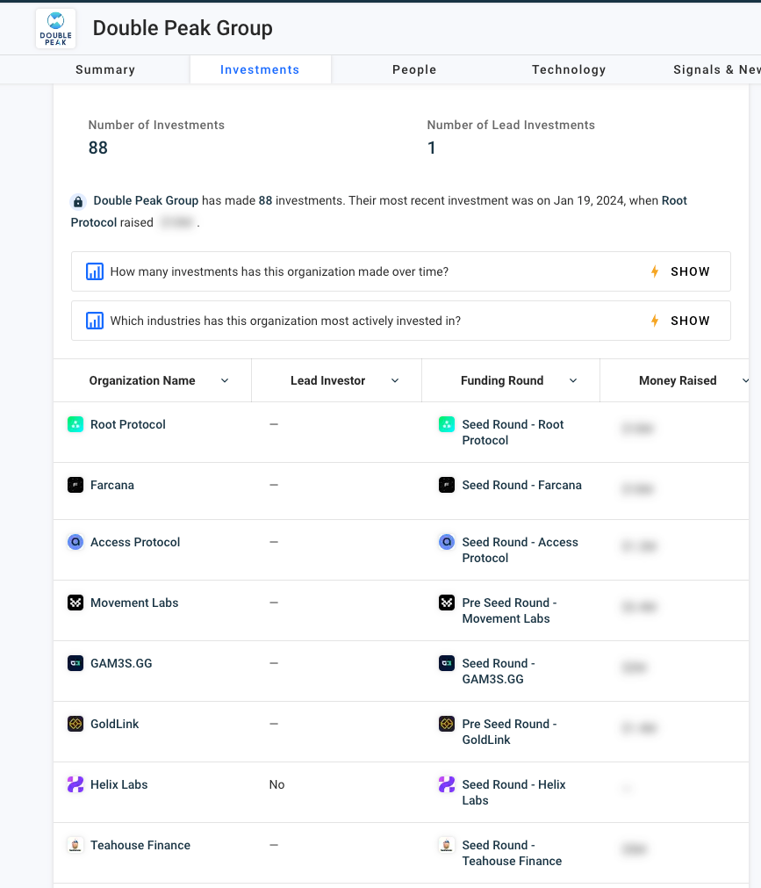Click Movement Labs logo in Funding Round column

coord(447,603)
